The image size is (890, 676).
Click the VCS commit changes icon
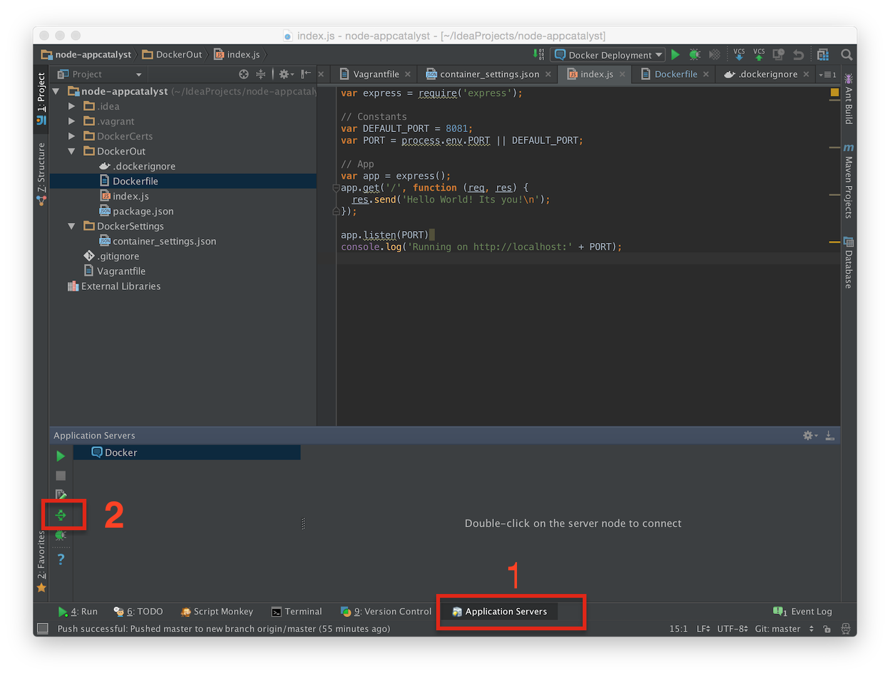(x=759, y=55)
